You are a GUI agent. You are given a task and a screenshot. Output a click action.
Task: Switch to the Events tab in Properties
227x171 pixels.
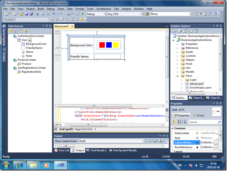pos(198,116)
